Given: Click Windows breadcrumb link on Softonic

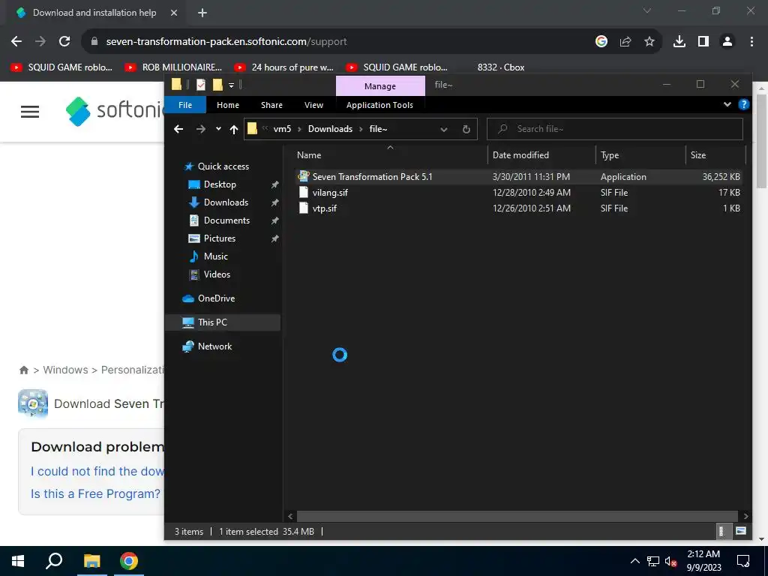Looking at the screenshot, I should pyautogui.click(x=66, y=370).
